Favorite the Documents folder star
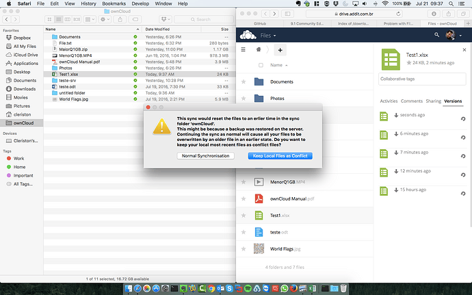472x295 pixels. (x=244, y=81)
